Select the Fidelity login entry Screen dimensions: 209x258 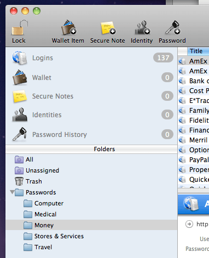(x=194, y=120)
